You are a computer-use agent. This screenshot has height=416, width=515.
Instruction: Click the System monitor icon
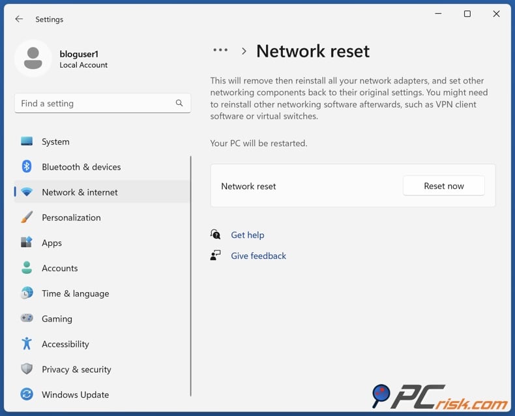(x=27, y=141)
